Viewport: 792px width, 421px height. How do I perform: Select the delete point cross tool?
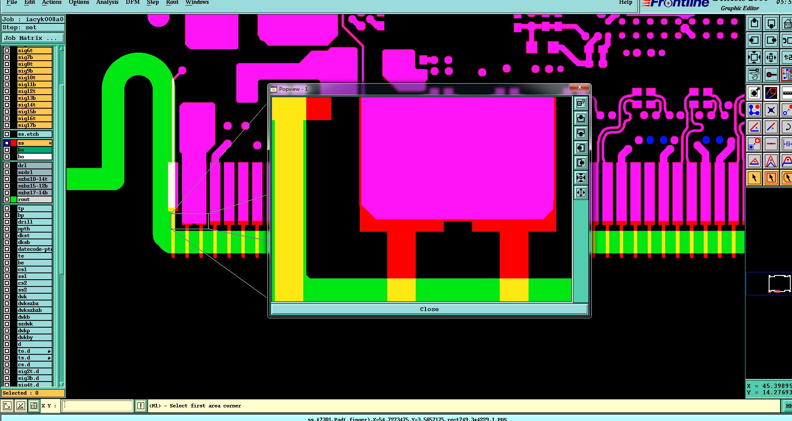pos(771,110)
